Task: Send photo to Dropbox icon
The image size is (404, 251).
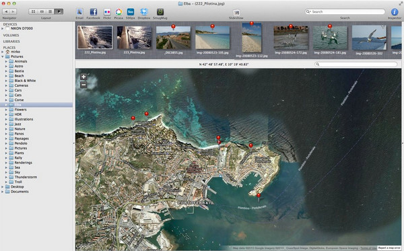Action: pyautogui.click(x=144, y=12)
